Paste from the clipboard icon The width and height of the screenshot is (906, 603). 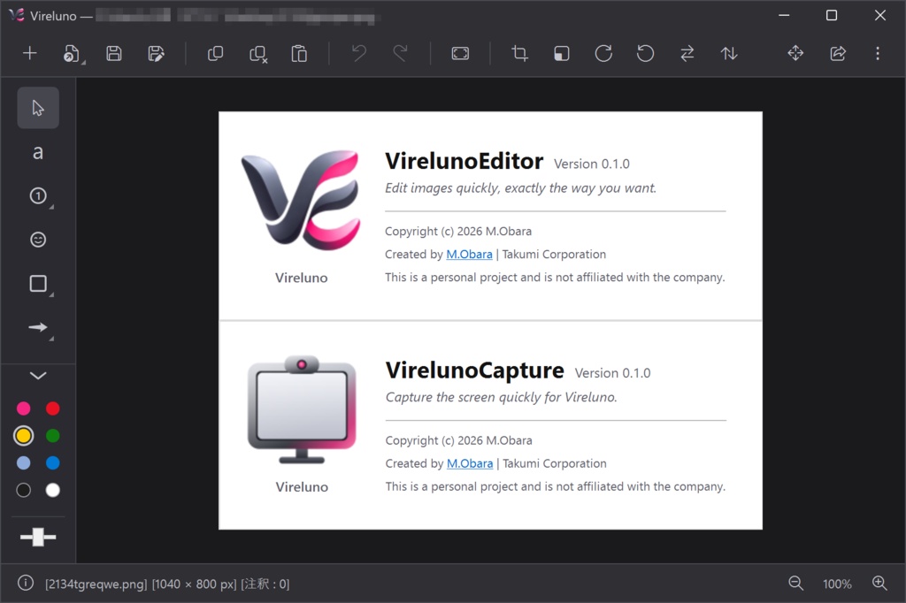click(x=299, y=54)
